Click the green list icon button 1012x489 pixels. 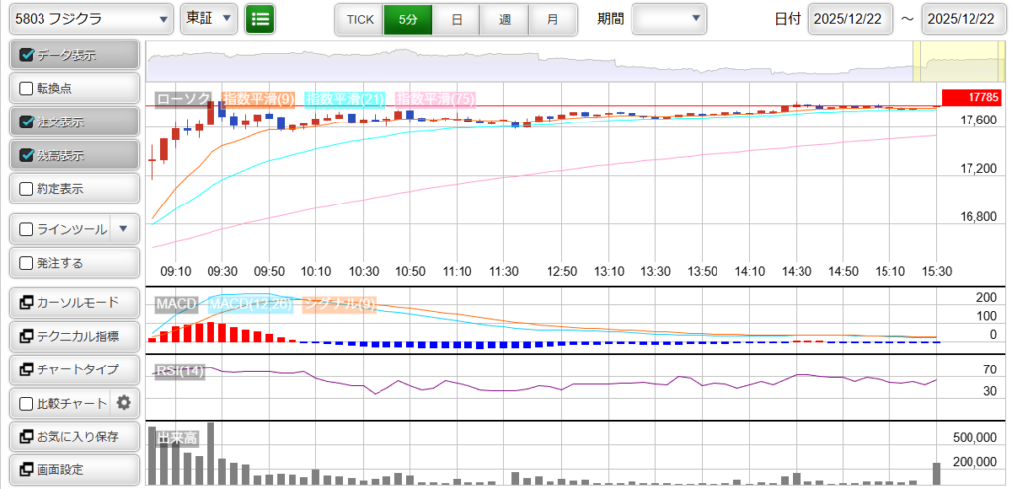point(260,19)
